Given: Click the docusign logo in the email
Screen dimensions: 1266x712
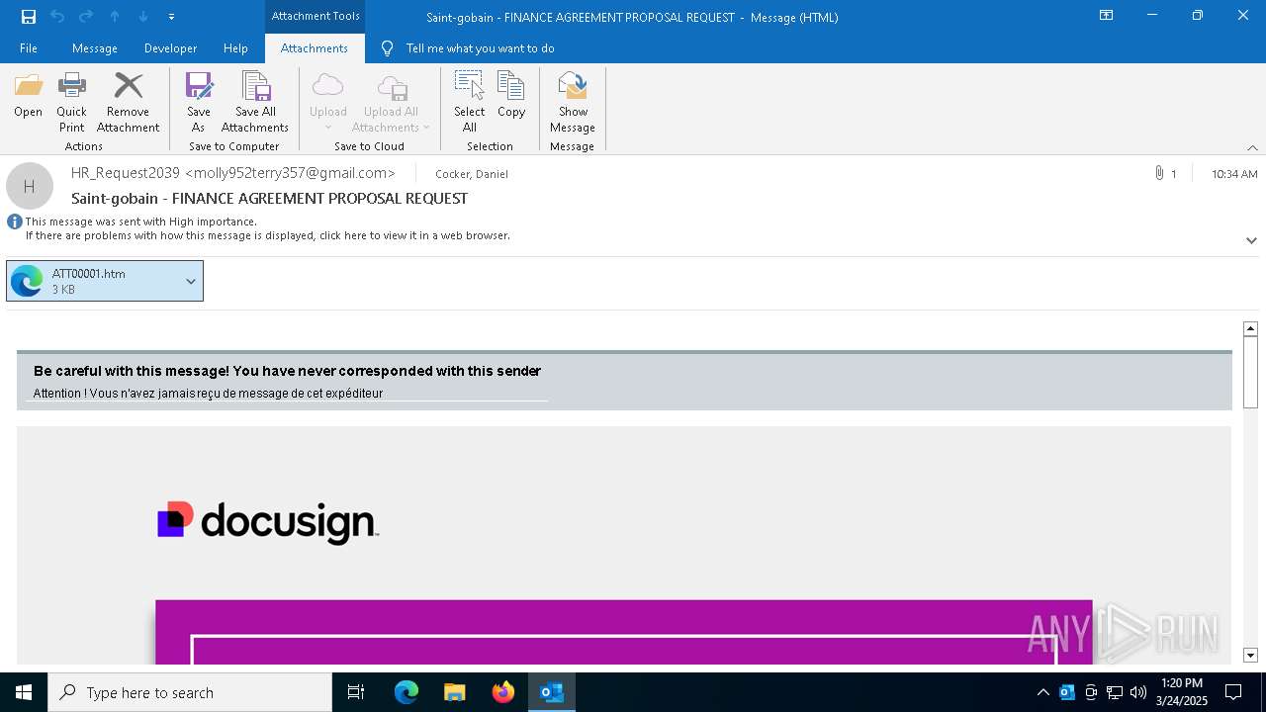Looking at the screenshot, I should click(268, 521).
